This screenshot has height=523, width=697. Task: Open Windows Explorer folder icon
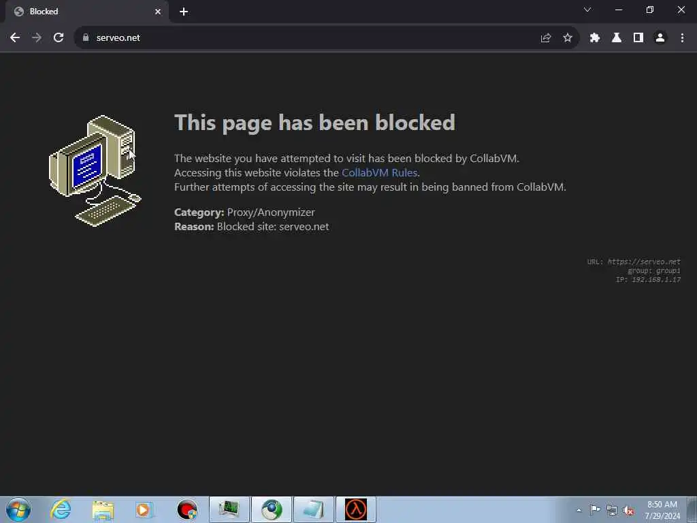coord(103,509)
